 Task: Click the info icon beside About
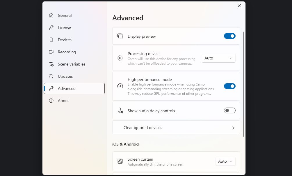pyautogui.click(x=51, y=101)
